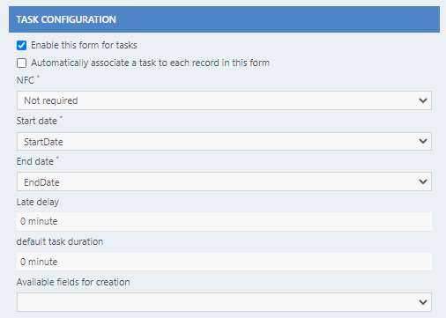This screenshot has height=318, width=446.
Task: Open the Start date 'StartDate' dropdown
Action: coord(224,142)
